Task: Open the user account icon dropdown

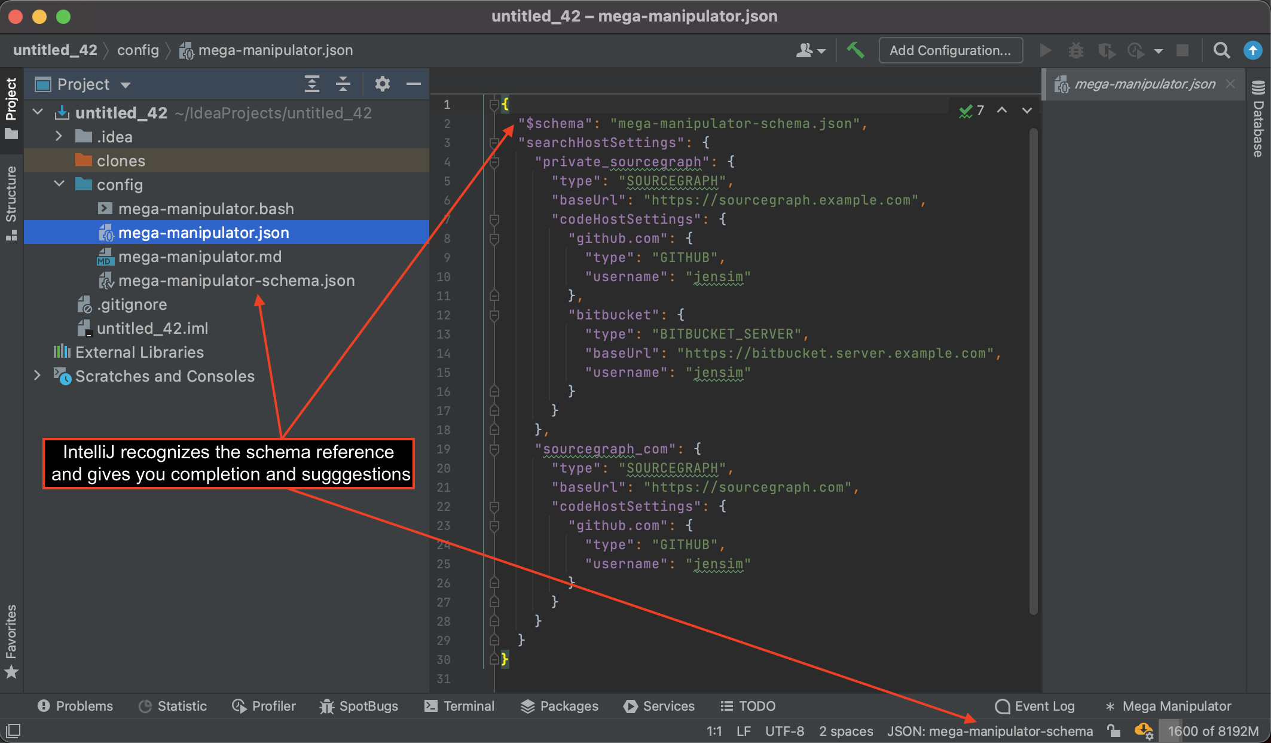Action: (810, 50)
